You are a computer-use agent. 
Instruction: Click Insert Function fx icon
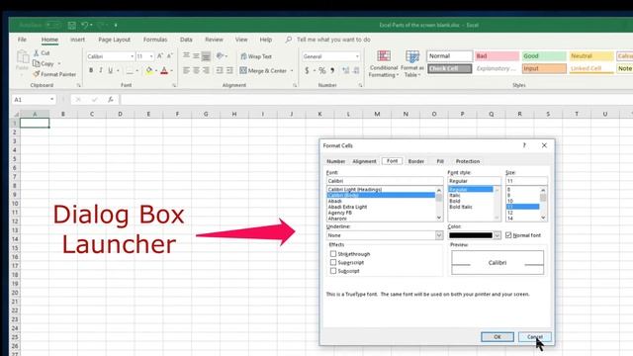110,99
